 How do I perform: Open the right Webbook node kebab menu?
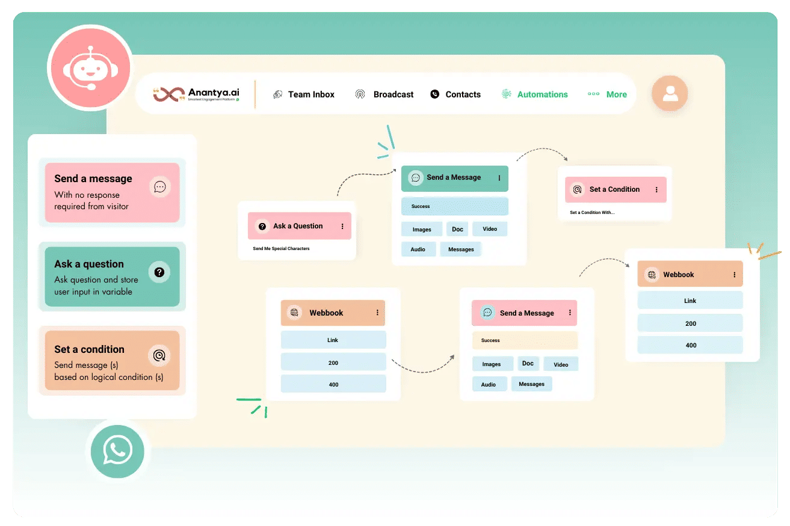coord(734,275)
